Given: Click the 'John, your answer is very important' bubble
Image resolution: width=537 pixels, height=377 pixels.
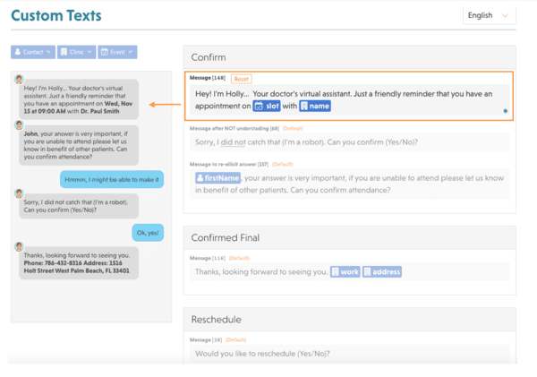Looking at the screenshot, I should tap(79, 145).
